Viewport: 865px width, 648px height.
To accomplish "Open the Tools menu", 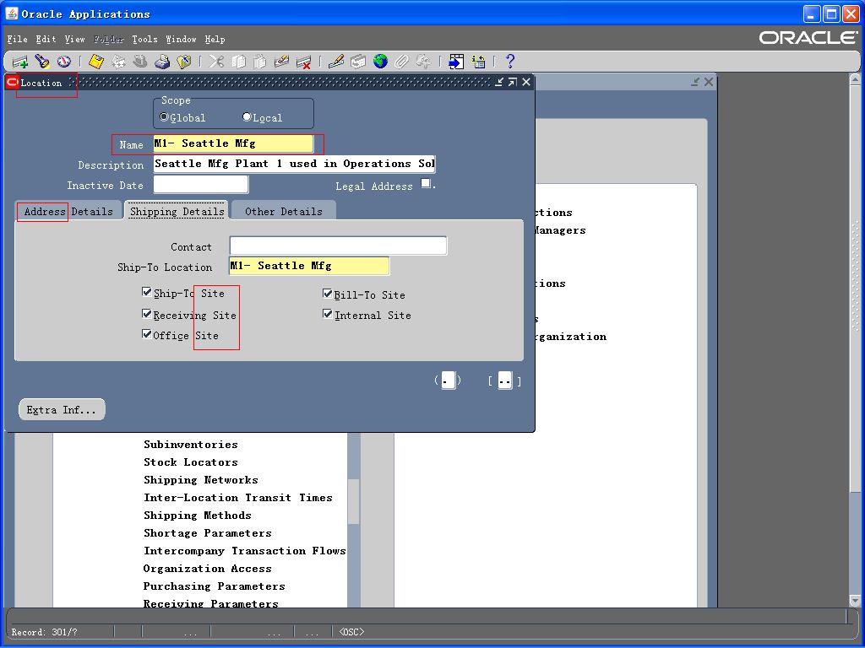I will coord(144,39).
